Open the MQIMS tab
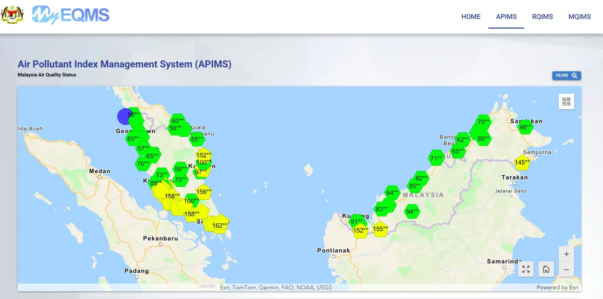Screen dimensions: 603x299 579,17
